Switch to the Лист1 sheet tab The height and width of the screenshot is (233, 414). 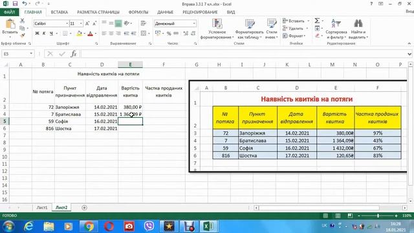pyautogui.click(x=42, y=208)
